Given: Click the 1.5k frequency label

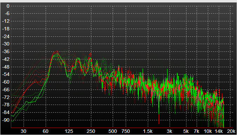Looking at the screenshot, I should point(148,131).
